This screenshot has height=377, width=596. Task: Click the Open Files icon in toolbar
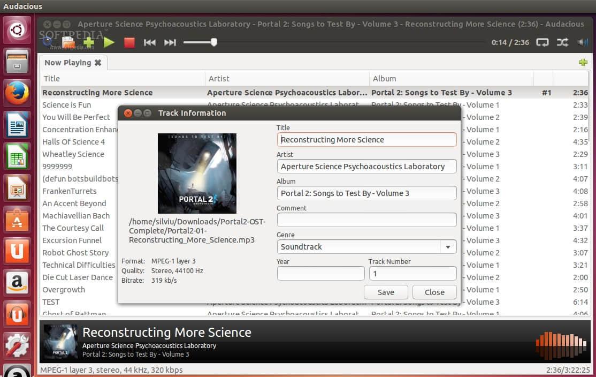[68, 42]
